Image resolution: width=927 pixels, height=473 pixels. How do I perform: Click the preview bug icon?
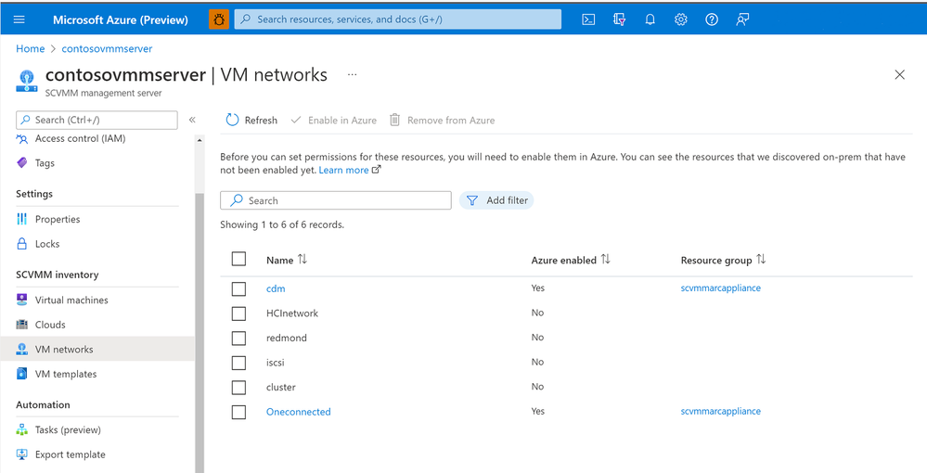(x=219, y=19)
